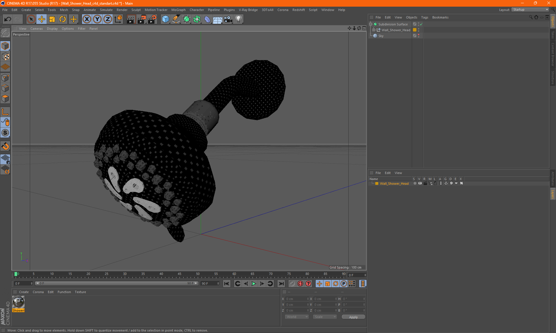Switch to Model mode in left toolbar

[x=5, y=46]
